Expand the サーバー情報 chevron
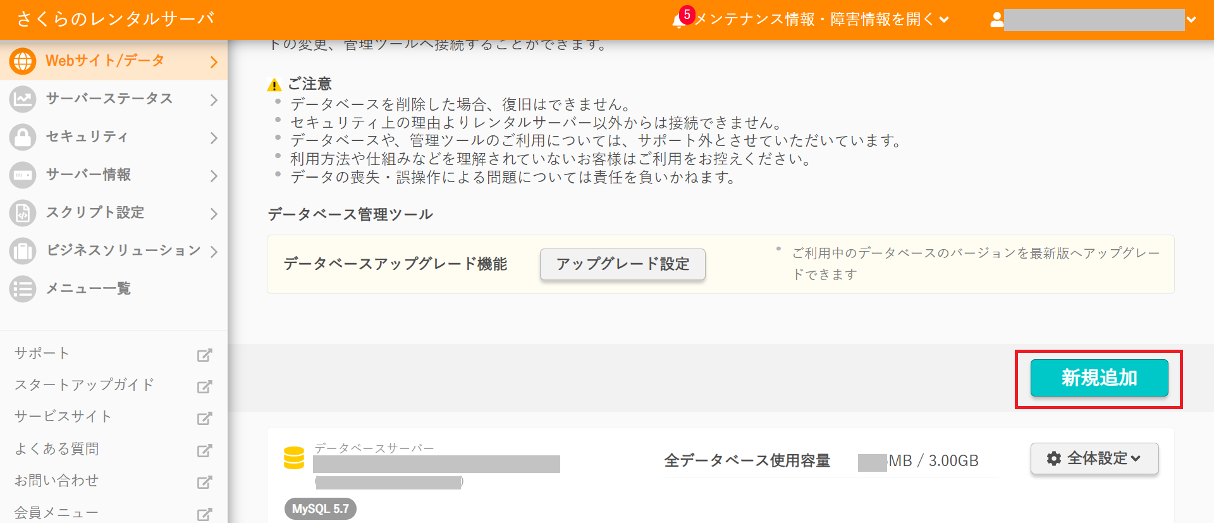The height and width of the screenshot is (523, 1214). [214, 176]
